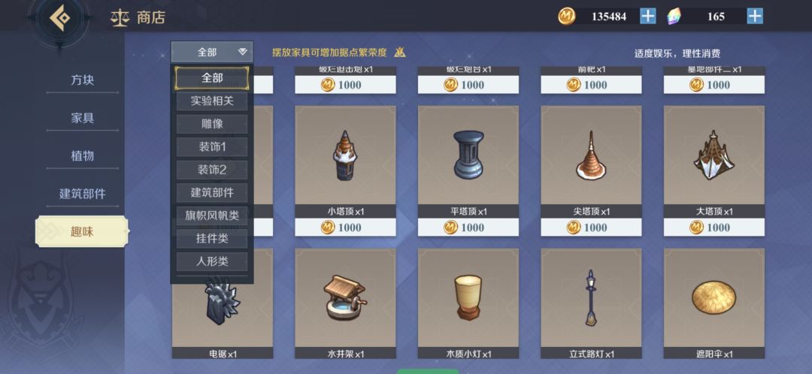This screenshot has width=812, height=374.
Task: Add gold coins with plus icon
Action: click(x=648, y=16)
